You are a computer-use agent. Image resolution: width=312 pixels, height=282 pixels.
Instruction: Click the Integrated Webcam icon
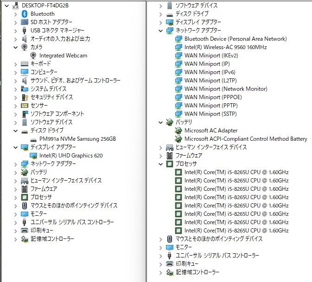click(x=33, y=56)
